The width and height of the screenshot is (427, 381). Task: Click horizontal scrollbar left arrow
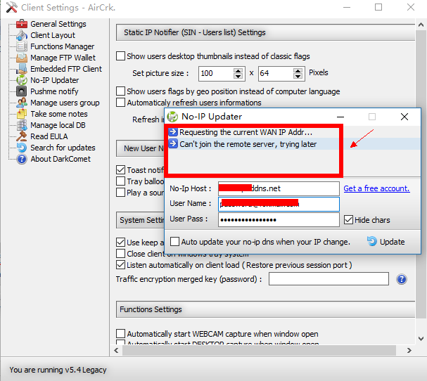pos(116,351)
